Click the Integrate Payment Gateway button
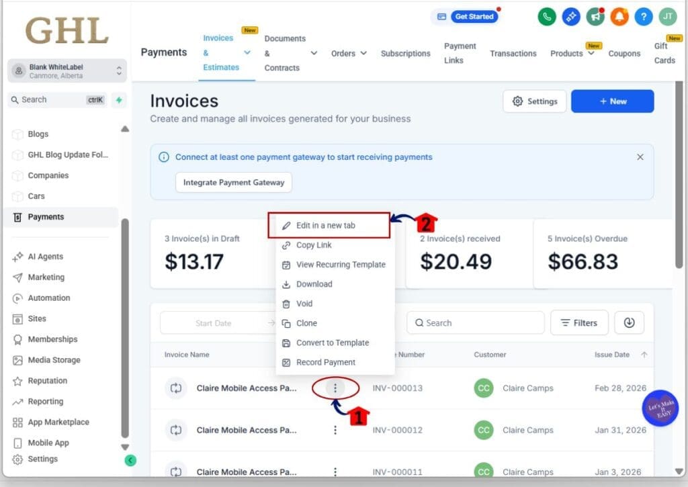Screen dimensions: 688x487 click(x=233, y=182)
